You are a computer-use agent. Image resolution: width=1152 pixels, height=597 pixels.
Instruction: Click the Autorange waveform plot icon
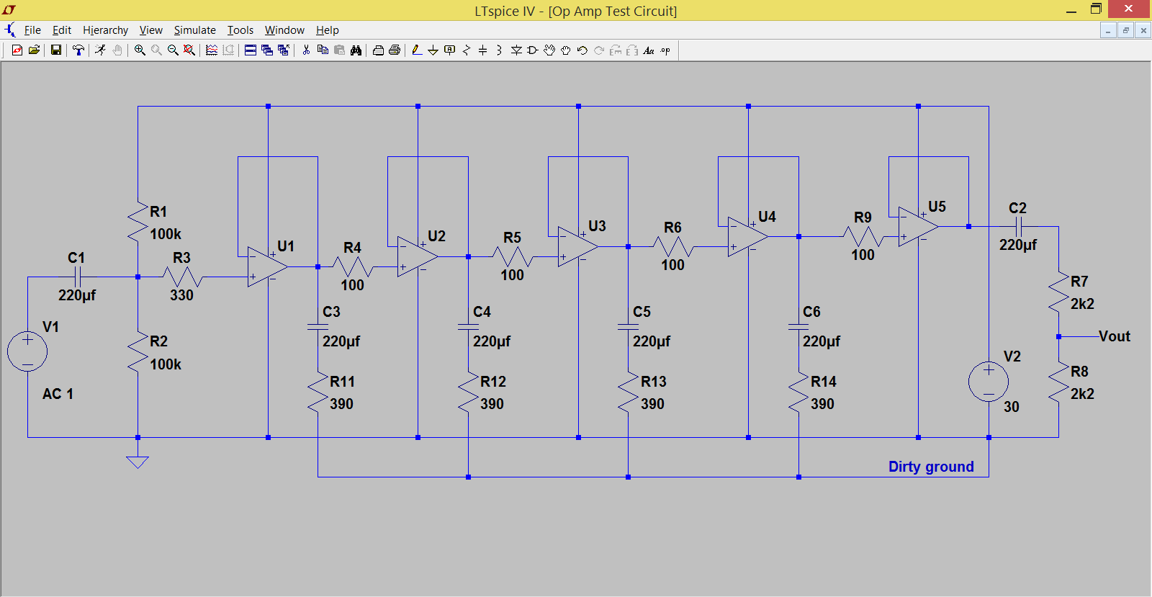pyautogui.click(x=212, y=50)
